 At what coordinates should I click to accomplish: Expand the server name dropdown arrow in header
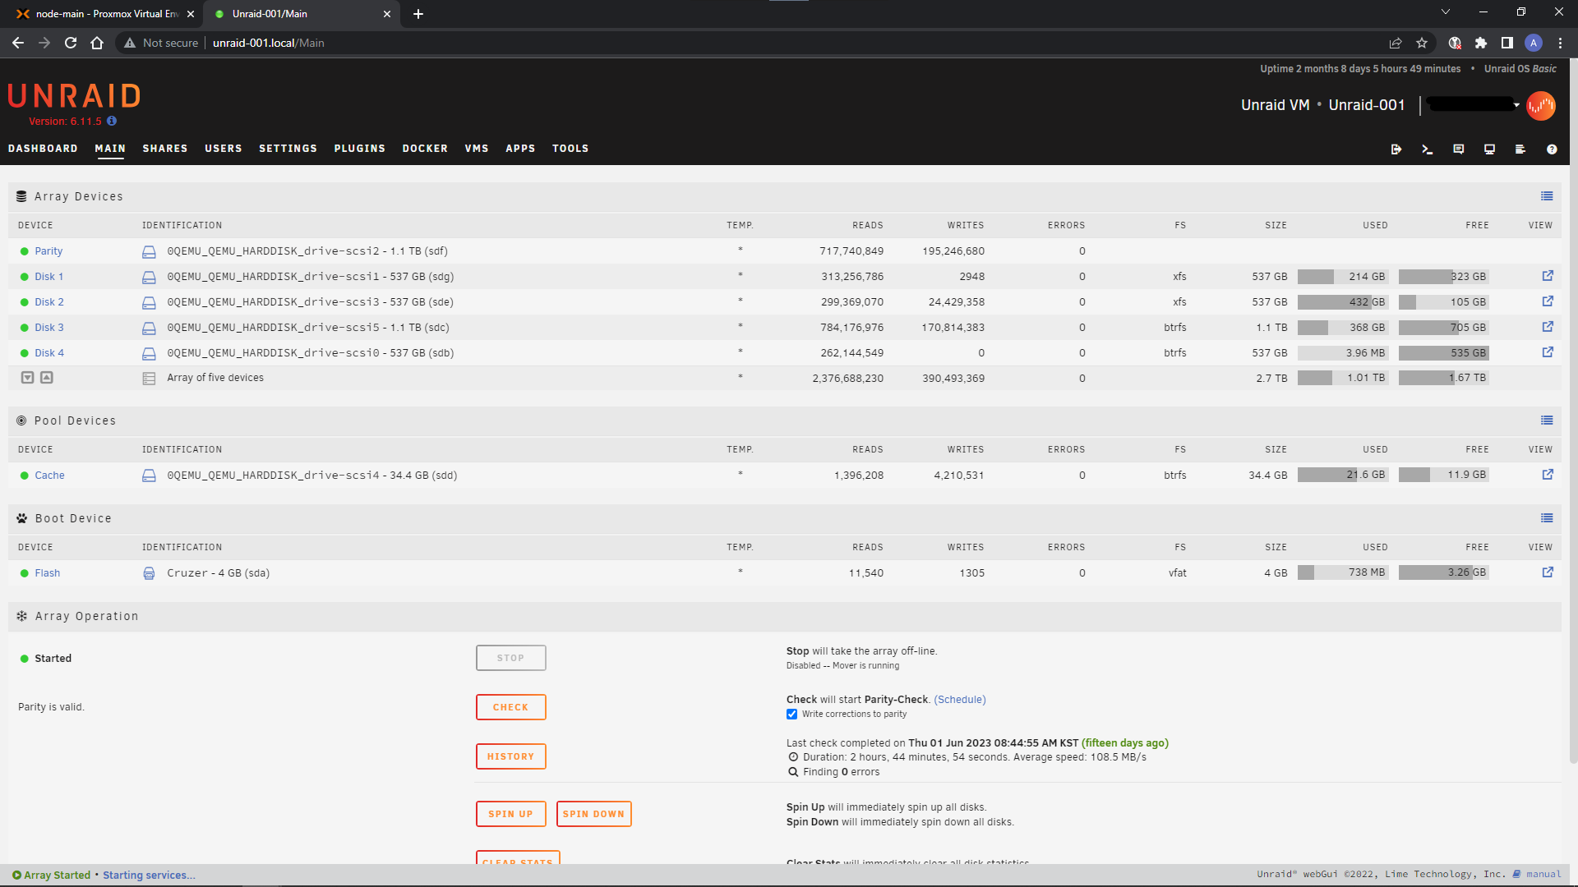coord(1516,105)
